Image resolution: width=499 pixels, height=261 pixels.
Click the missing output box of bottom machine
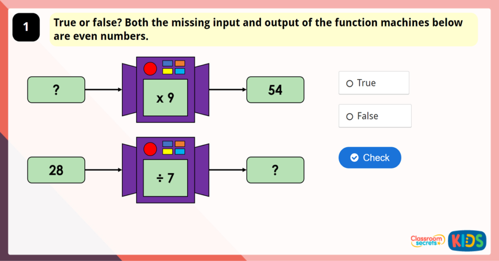coord(275,170)
